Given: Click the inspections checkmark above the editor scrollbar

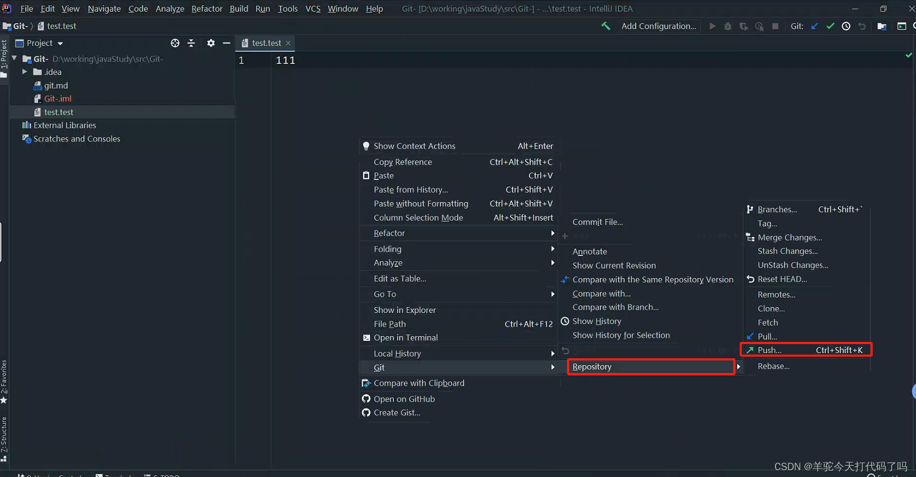Looking at the screenshot, I should point(909,54).
